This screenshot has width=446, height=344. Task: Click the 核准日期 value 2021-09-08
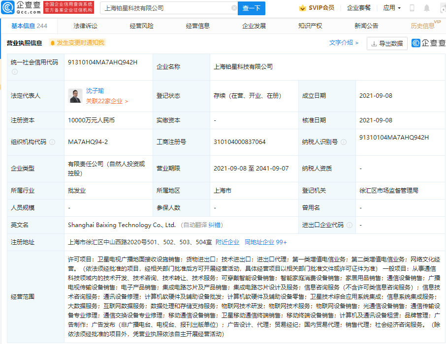click(x=376, y=120)
